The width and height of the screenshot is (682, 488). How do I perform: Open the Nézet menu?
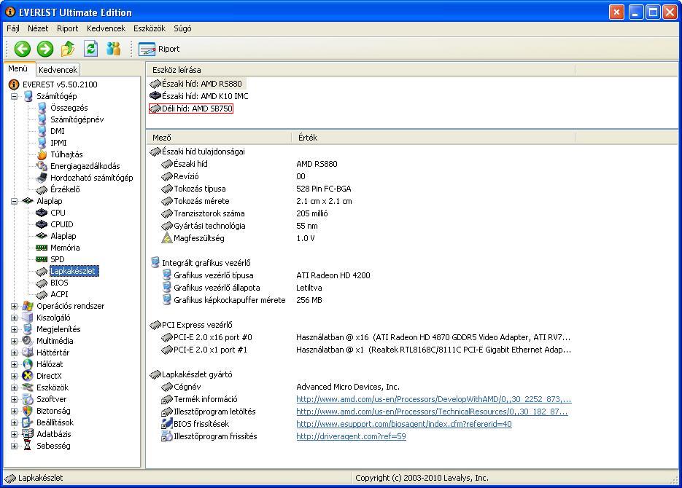[x=38, y=28]
